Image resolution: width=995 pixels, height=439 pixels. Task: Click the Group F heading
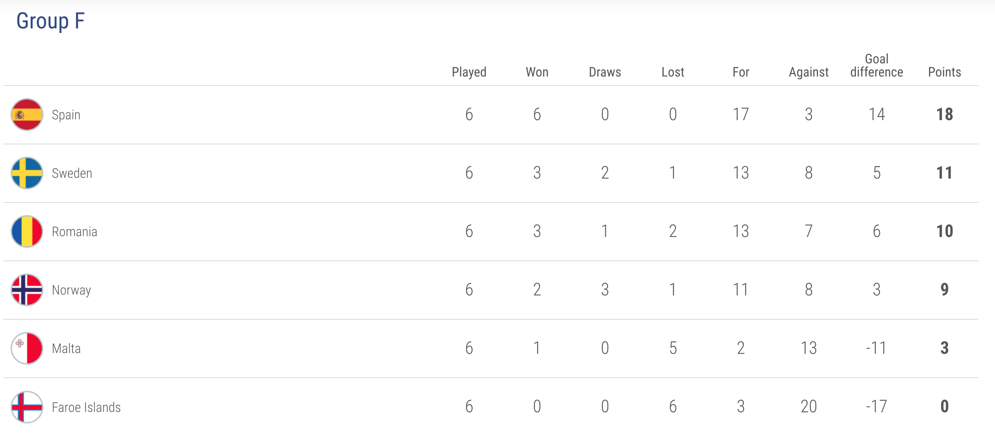(50, 21)
